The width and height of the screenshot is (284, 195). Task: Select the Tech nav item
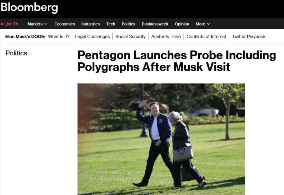click(x=111, y=24)
